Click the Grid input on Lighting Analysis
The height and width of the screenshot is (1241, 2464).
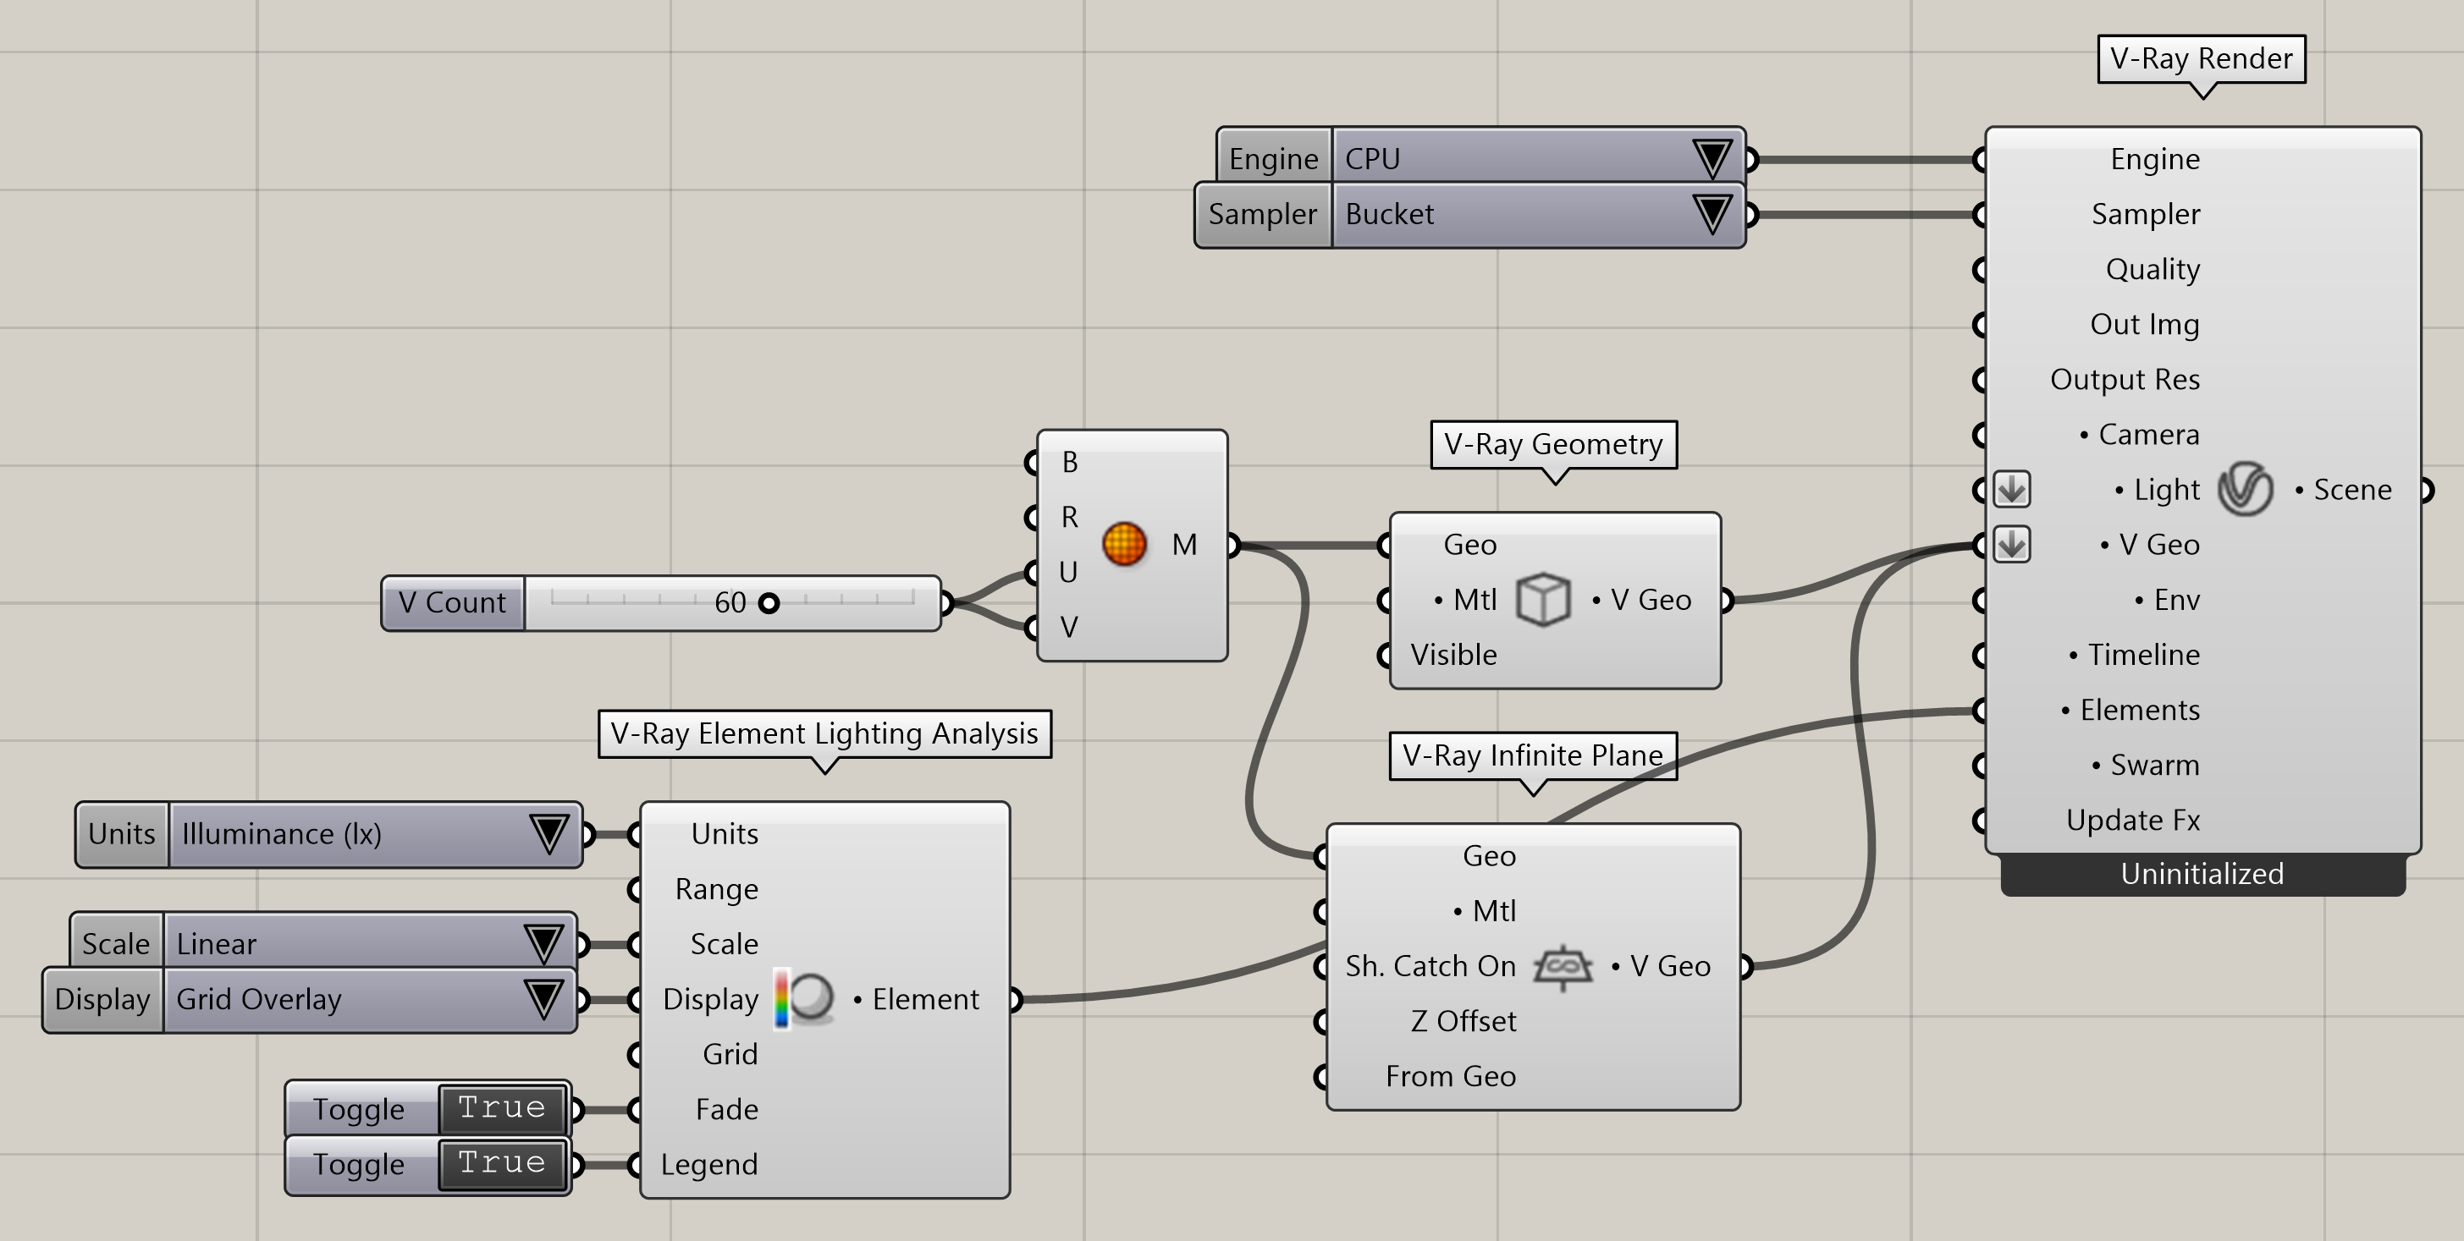[730, 1055]
